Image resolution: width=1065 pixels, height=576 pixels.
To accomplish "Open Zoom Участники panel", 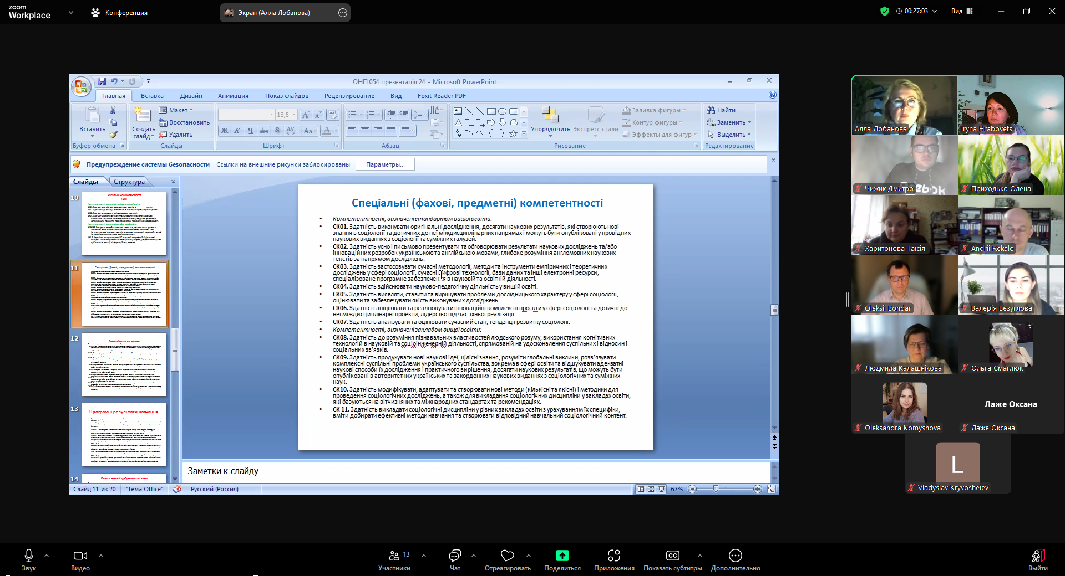I will click(394, 560).
